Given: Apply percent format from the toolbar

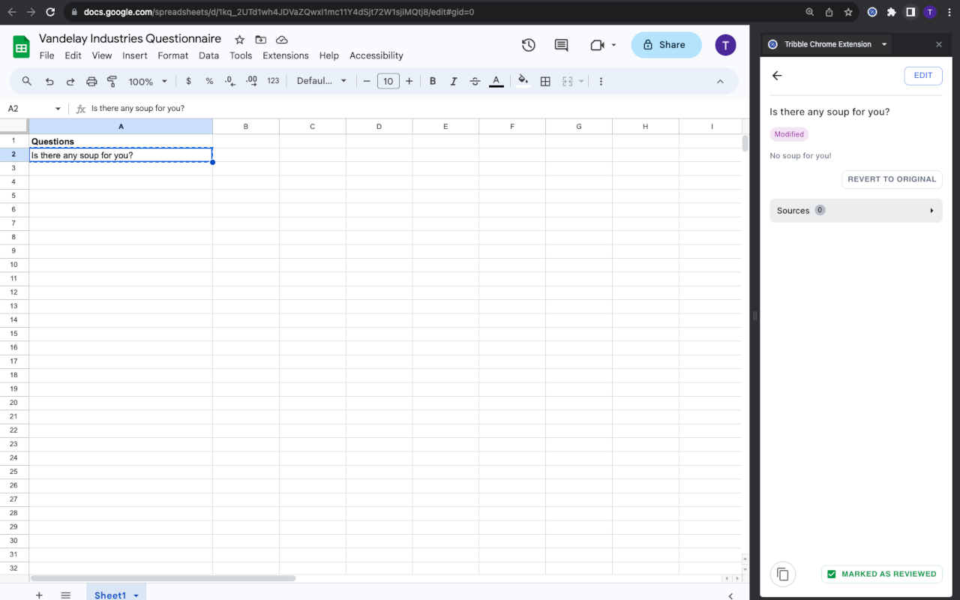Looking at the screenshot, I should (209, 80).
